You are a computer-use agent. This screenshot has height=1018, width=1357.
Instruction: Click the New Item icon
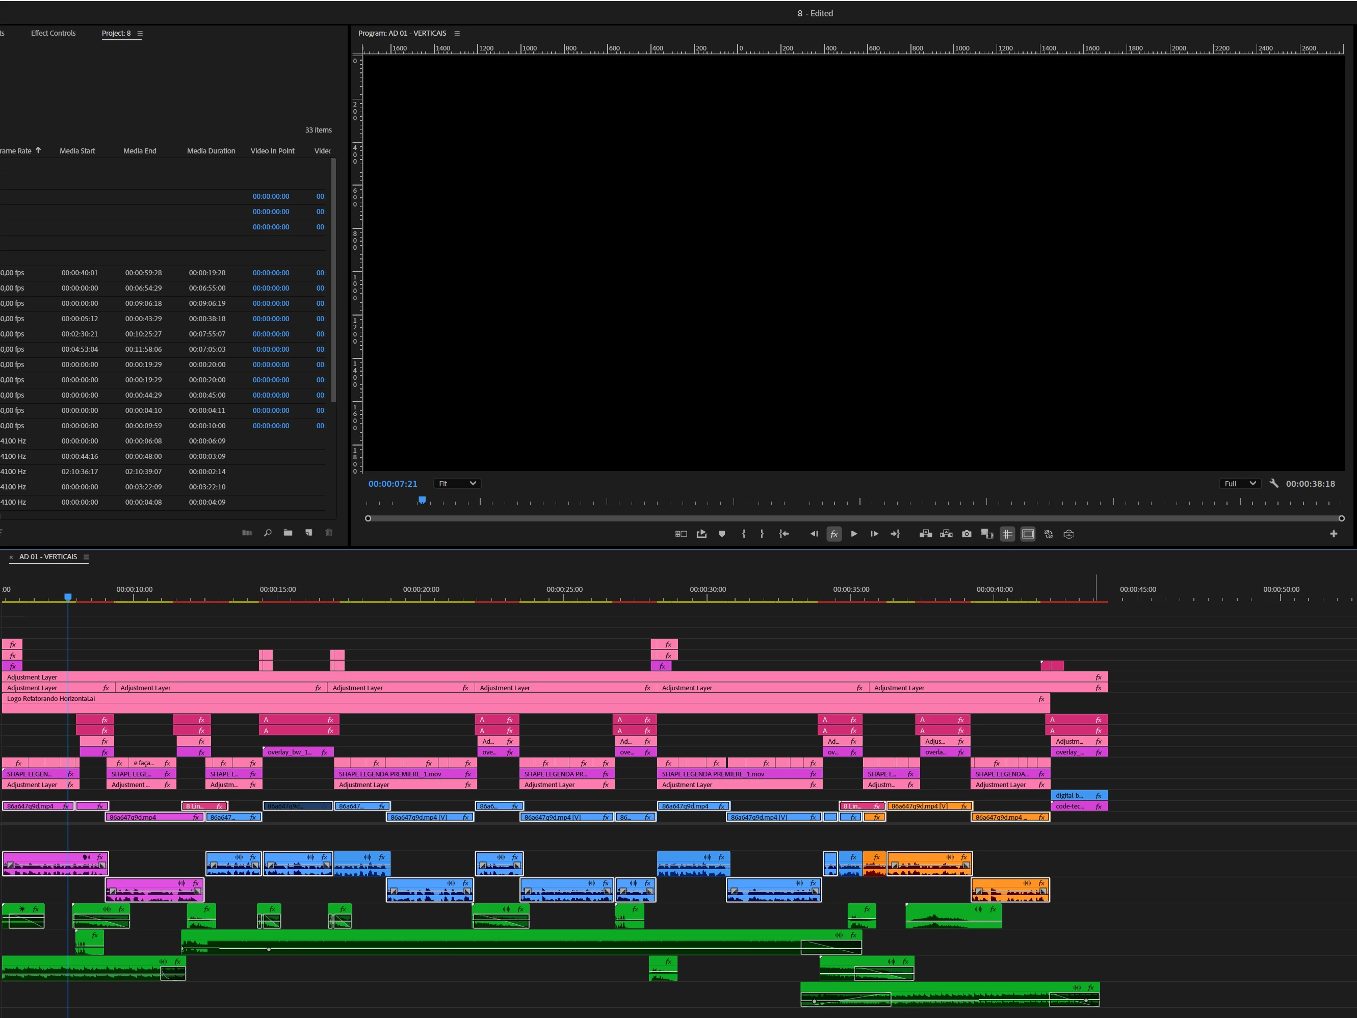pos(308,533)
